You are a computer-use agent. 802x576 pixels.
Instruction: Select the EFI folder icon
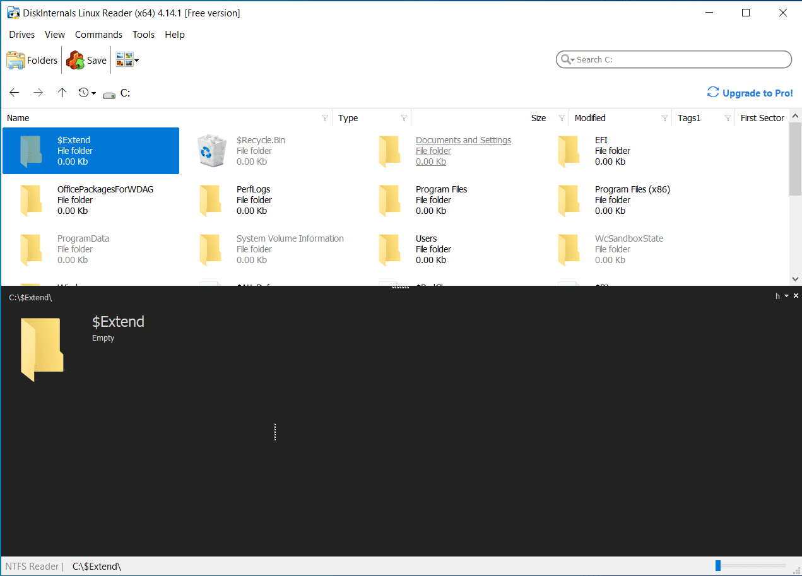point(569,151)
